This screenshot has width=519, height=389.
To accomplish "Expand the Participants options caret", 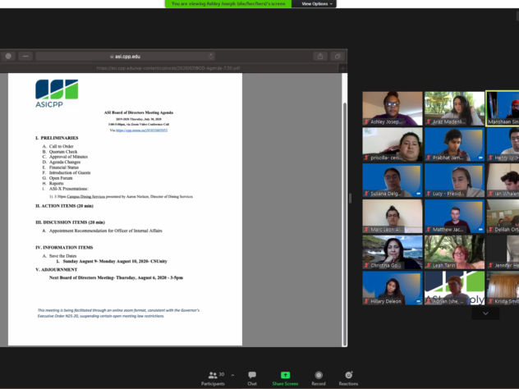I will pyautogui.click(x=232, y=375).
